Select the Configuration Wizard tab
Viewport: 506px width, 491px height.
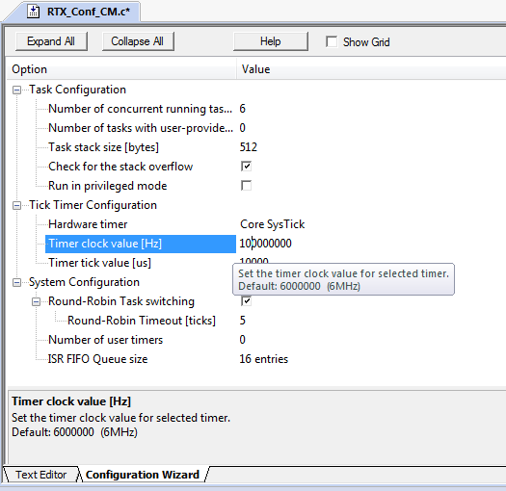(143, 475)
